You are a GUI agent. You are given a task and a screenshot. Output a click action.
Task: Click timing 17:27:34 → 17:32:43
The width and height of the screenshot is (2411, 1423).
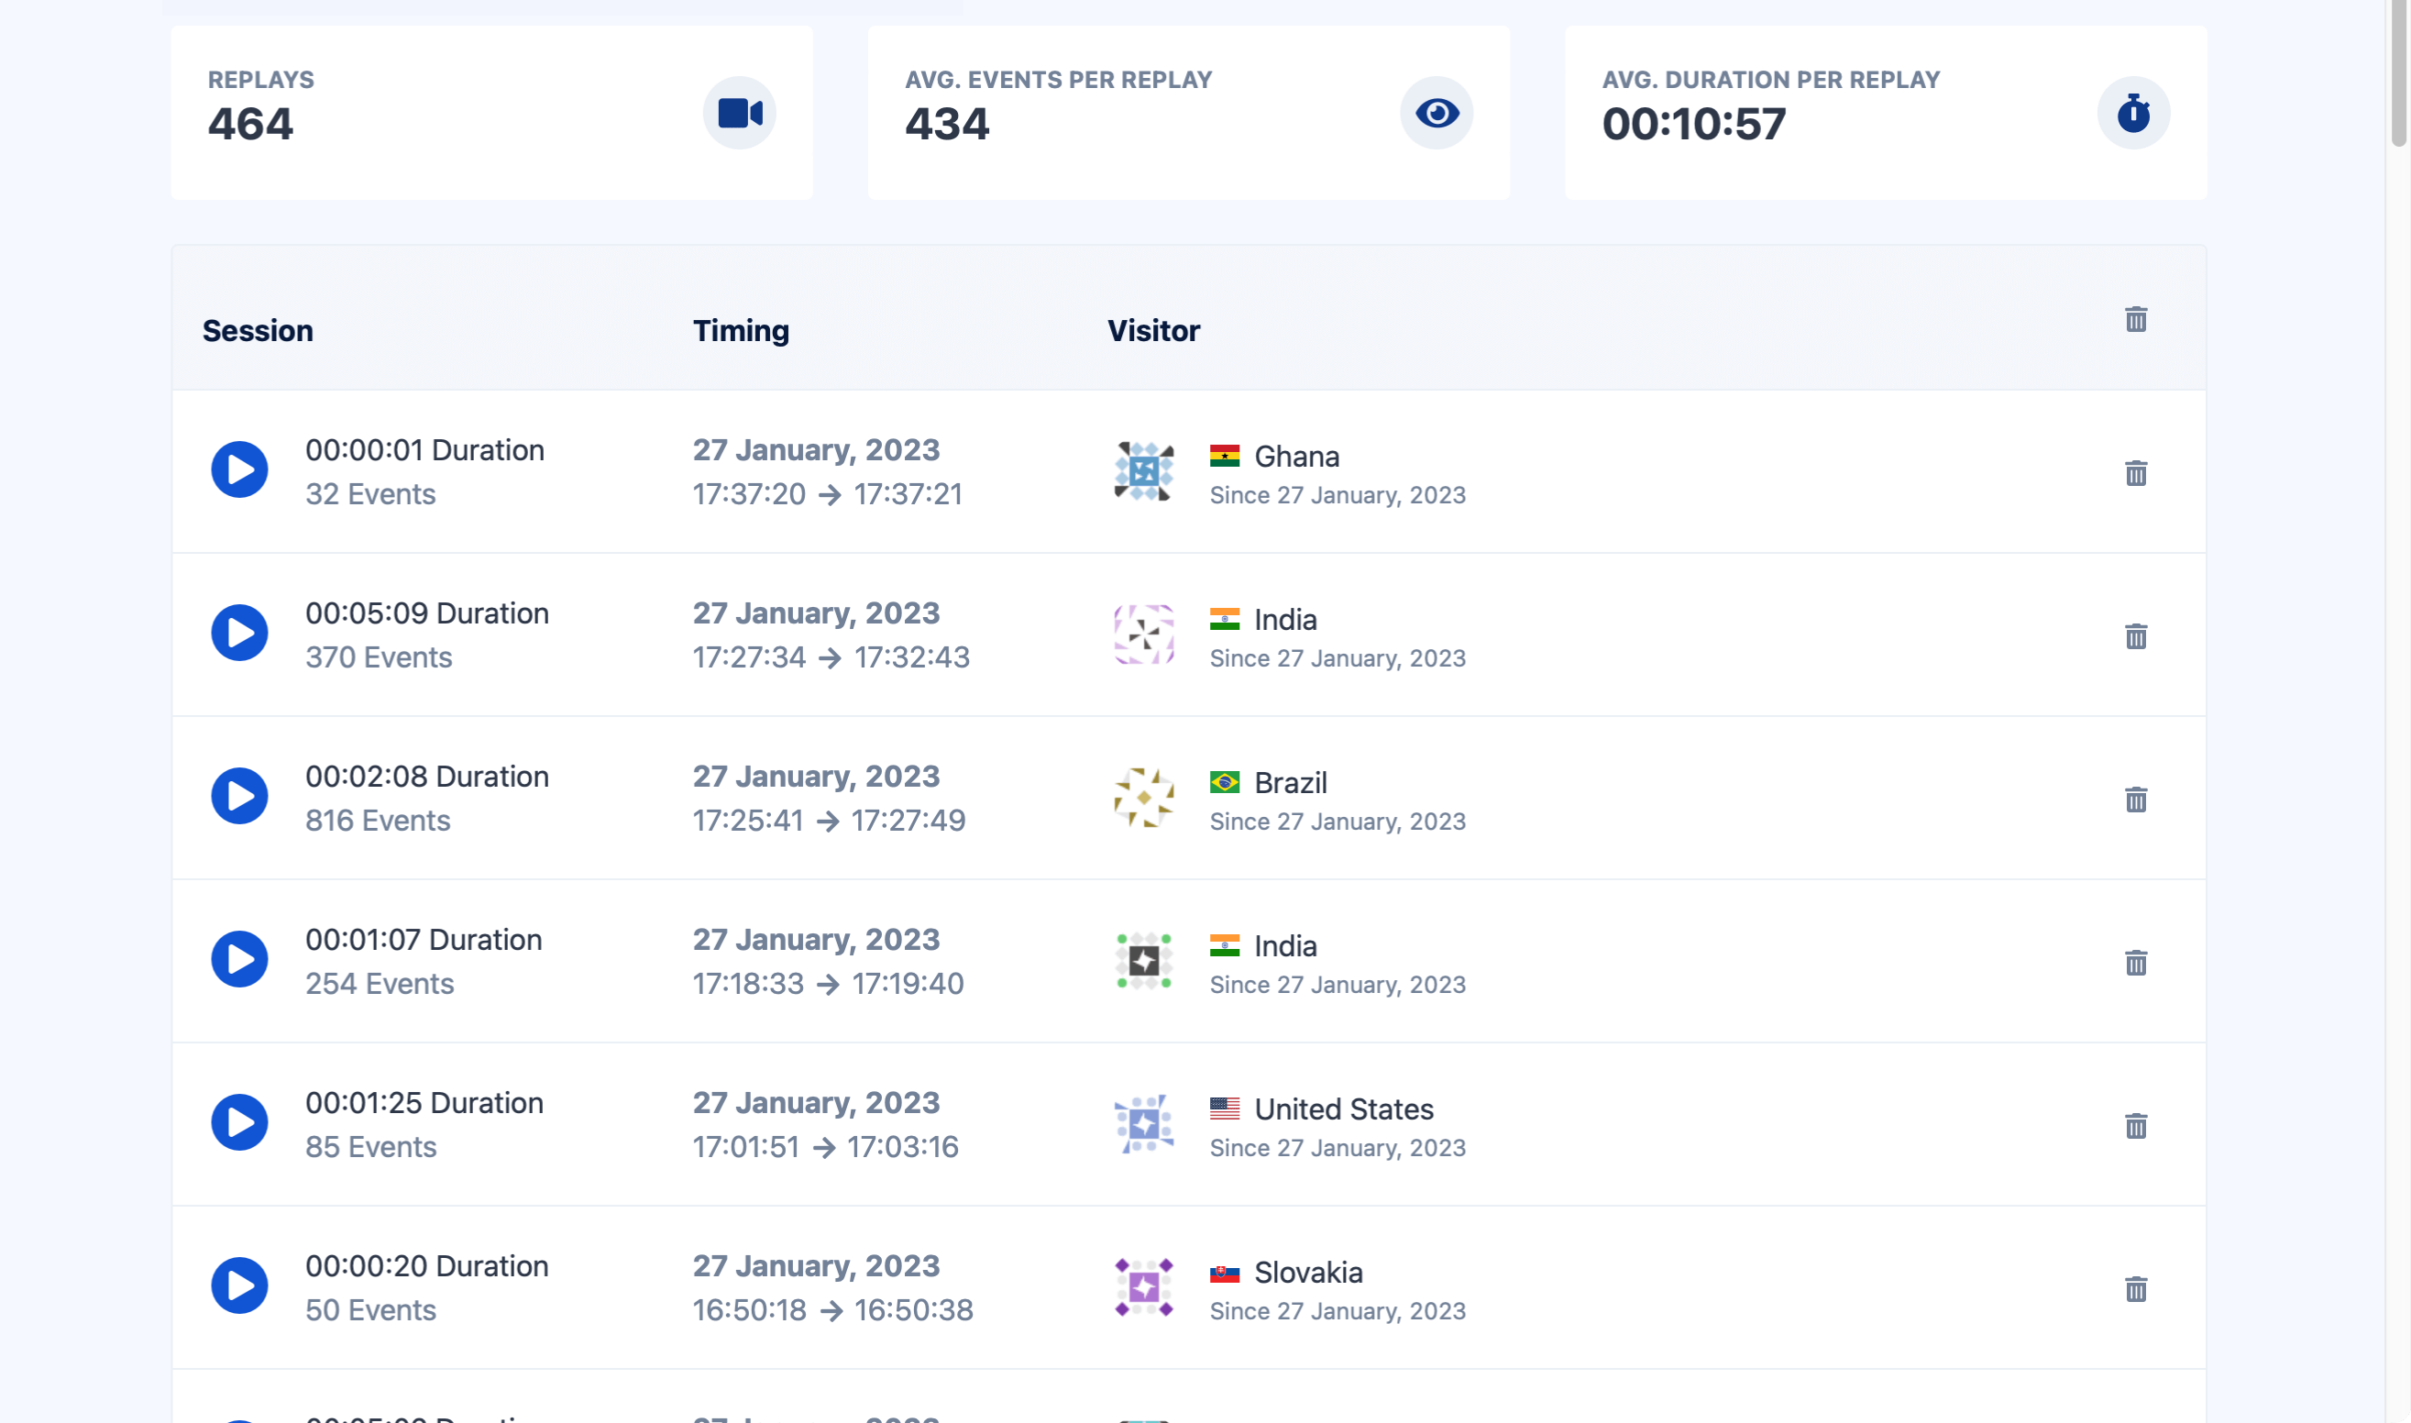click(x=831, y=656)
